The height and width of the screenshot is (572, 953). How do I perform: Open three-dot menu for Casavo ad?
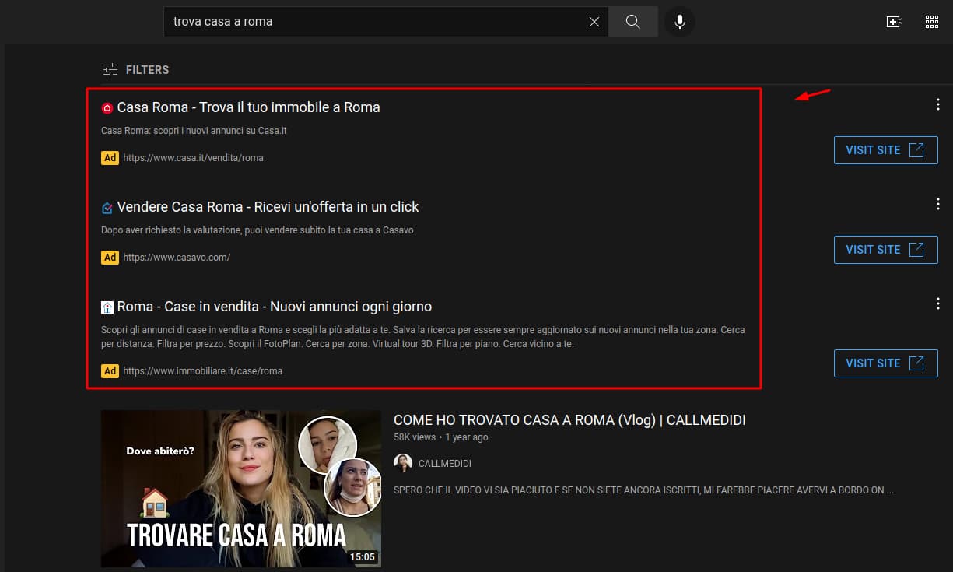pyautogui.click(x=938, y=205)
